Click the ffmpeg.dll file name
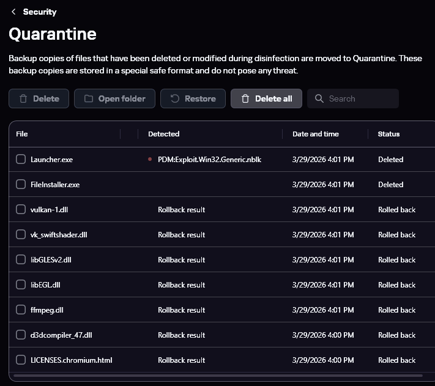Screen dimensions: 435x386 47,310
